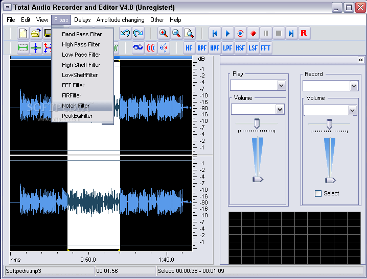Stop playback with the Stop button

click(279, 33)
